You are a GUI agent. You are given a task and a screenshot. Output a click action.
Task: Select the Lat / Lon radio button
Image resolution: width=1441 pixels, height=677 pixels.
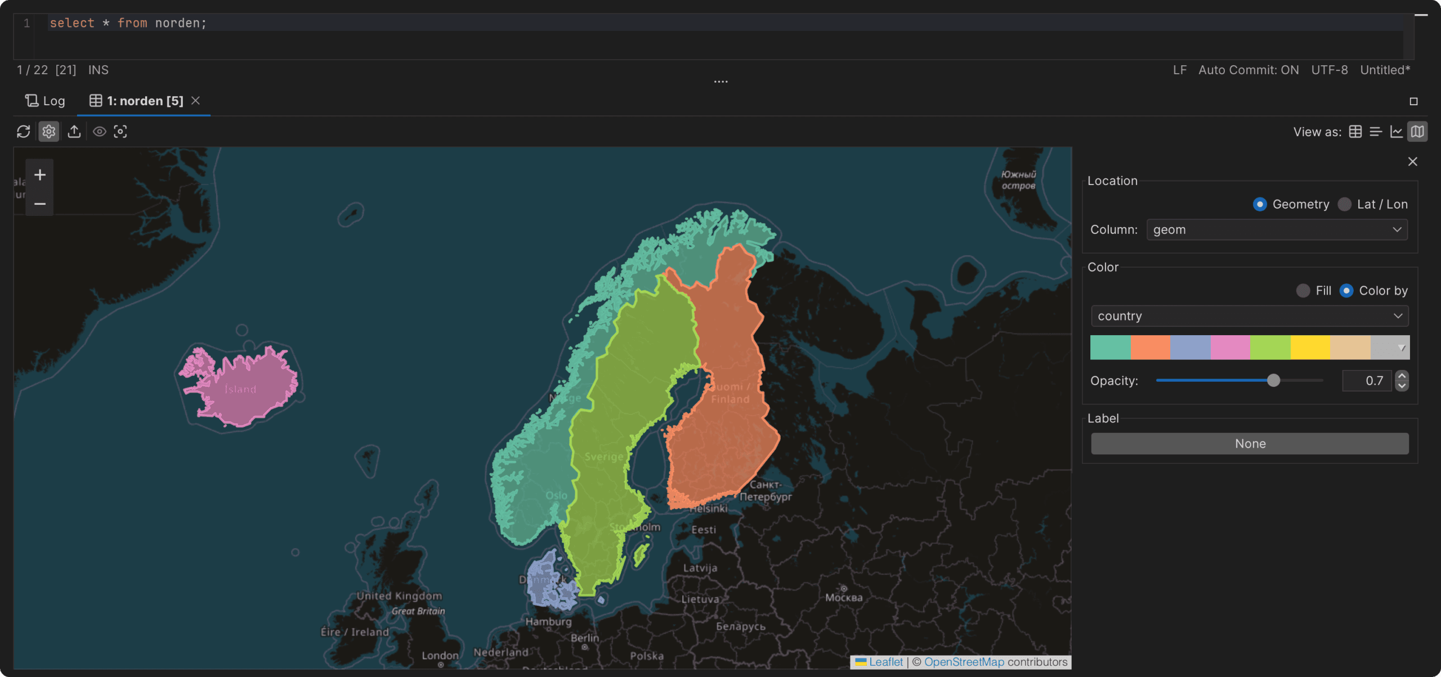click(1344, 204)
